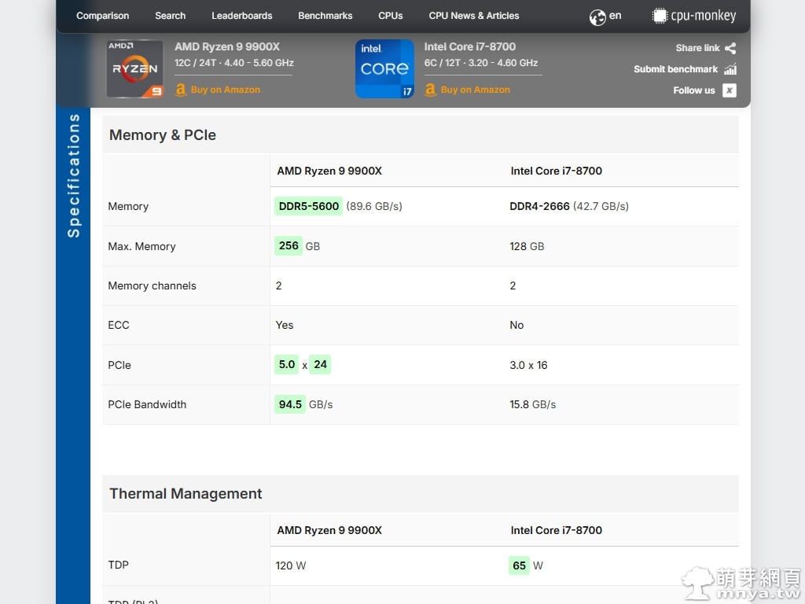805x604 pixels.
Task: Open the Comparison menu item
Action: [x=102, y=16]
